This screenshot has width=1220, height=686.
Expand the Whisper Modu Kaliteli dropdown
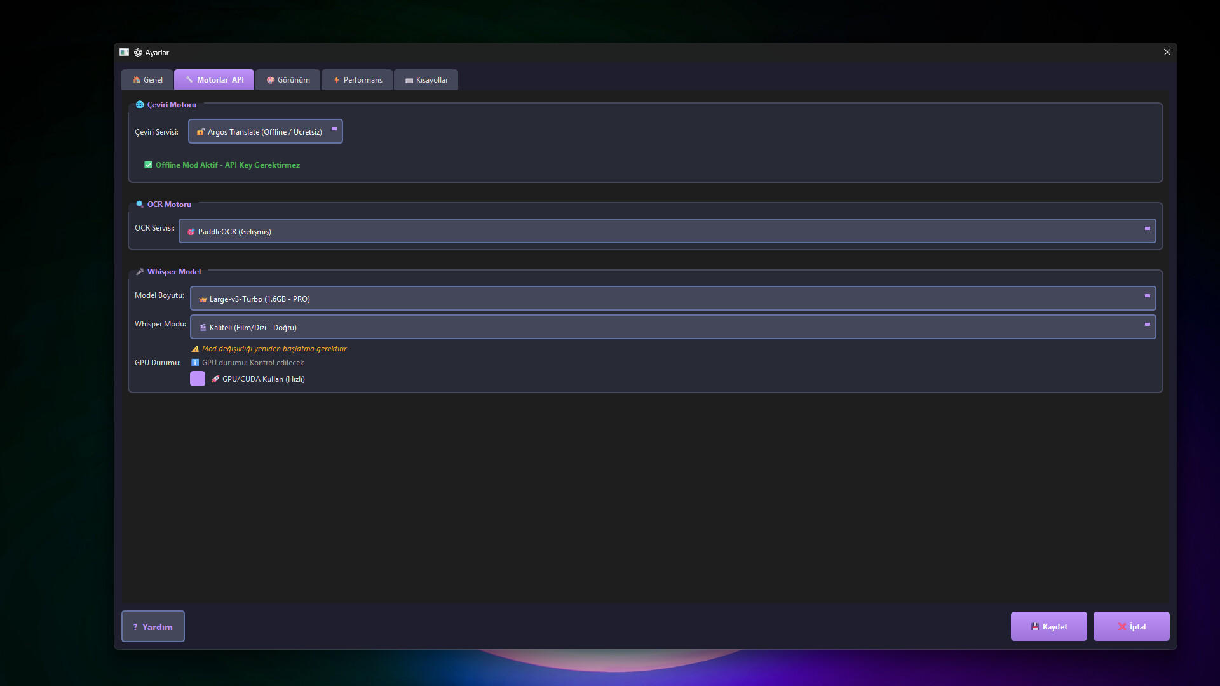pyautogui.click(x=672, y=327)
